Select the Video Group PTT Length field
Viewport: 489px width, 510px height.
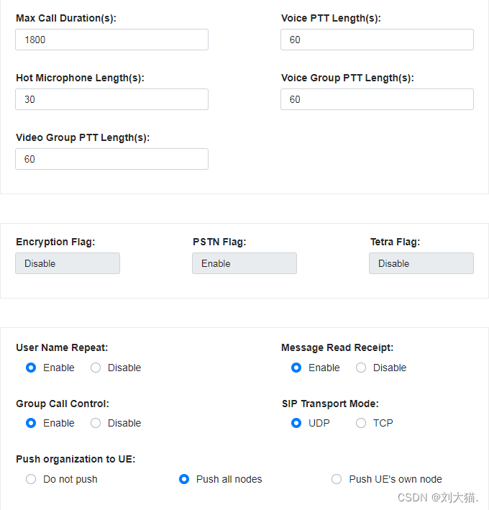111,159
